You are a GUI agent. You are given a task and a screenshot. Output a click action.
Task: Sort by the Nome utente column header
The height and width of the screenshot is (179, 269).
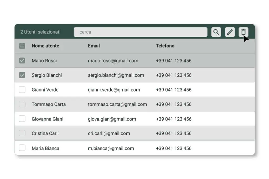pyautogui.click(x=45, y=46)
